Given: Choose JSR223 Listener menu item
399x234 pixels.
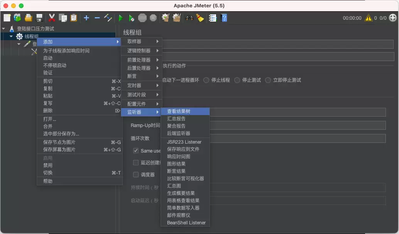Looking at the screenshot, I should click(x=185, y=142).
